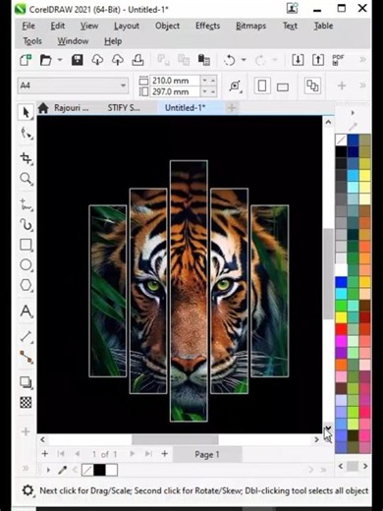
Task: Increase the page width spinner
Action: 213,81
